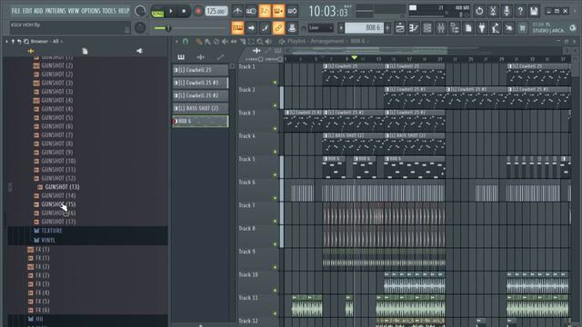The width and height of the screenshot is (582, 327).
Task: Click the tempo field showing 125
Action: pos(216,11)
